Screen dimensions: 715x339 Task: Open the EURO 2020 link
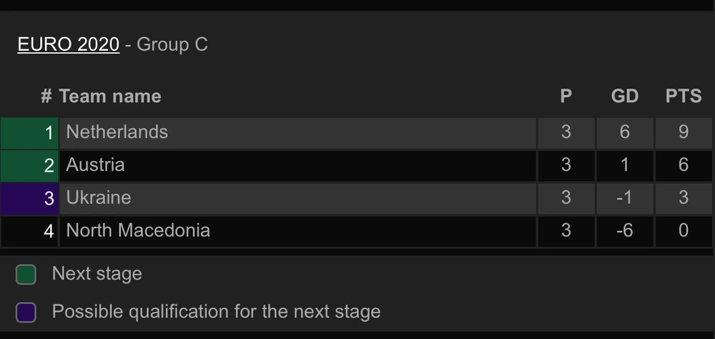click(x=68, y=44)
